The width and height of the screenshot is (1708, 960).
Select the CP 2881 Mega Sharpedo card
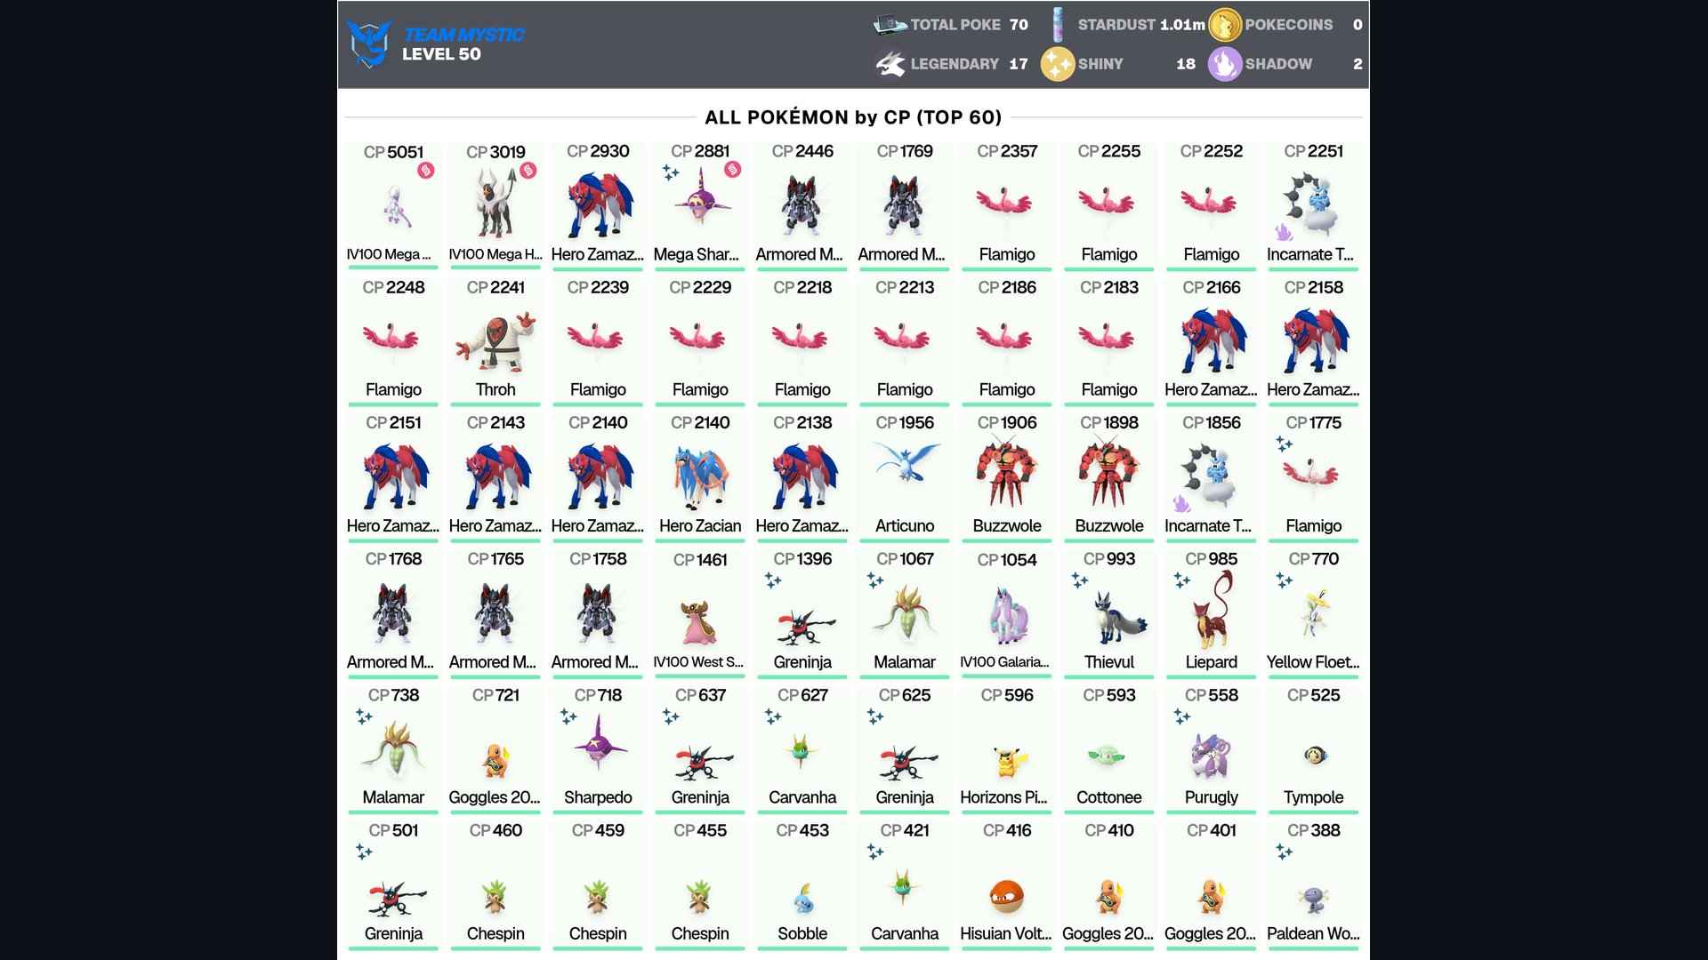click(x=700, y=205)
